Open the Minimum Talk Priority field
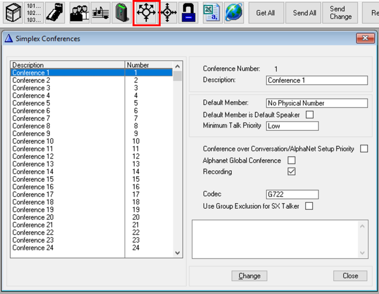379x294 pixels. (292, 126)
